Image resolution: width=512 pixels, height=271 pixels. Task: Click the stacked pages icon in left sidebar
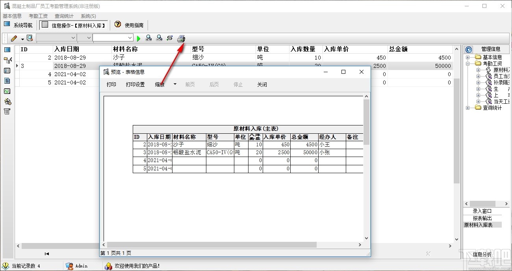pyautogui.click(x=7, y=101)
